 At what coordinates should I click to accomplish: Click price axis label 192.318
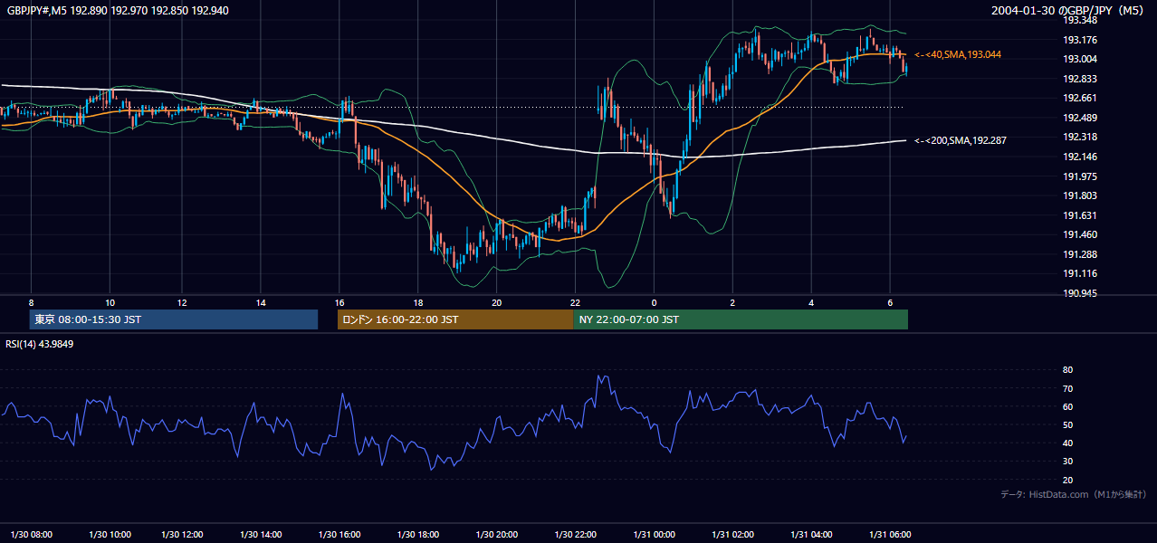click(1080, 138)
